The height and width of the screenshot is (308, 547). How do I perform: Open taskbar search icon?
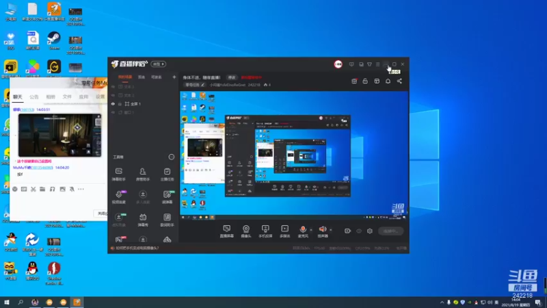coord(21,302)
